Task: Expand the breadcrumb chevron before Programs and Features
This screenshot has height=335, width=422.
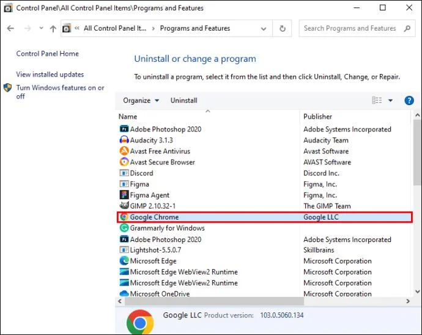Action: tap(153, 29)
